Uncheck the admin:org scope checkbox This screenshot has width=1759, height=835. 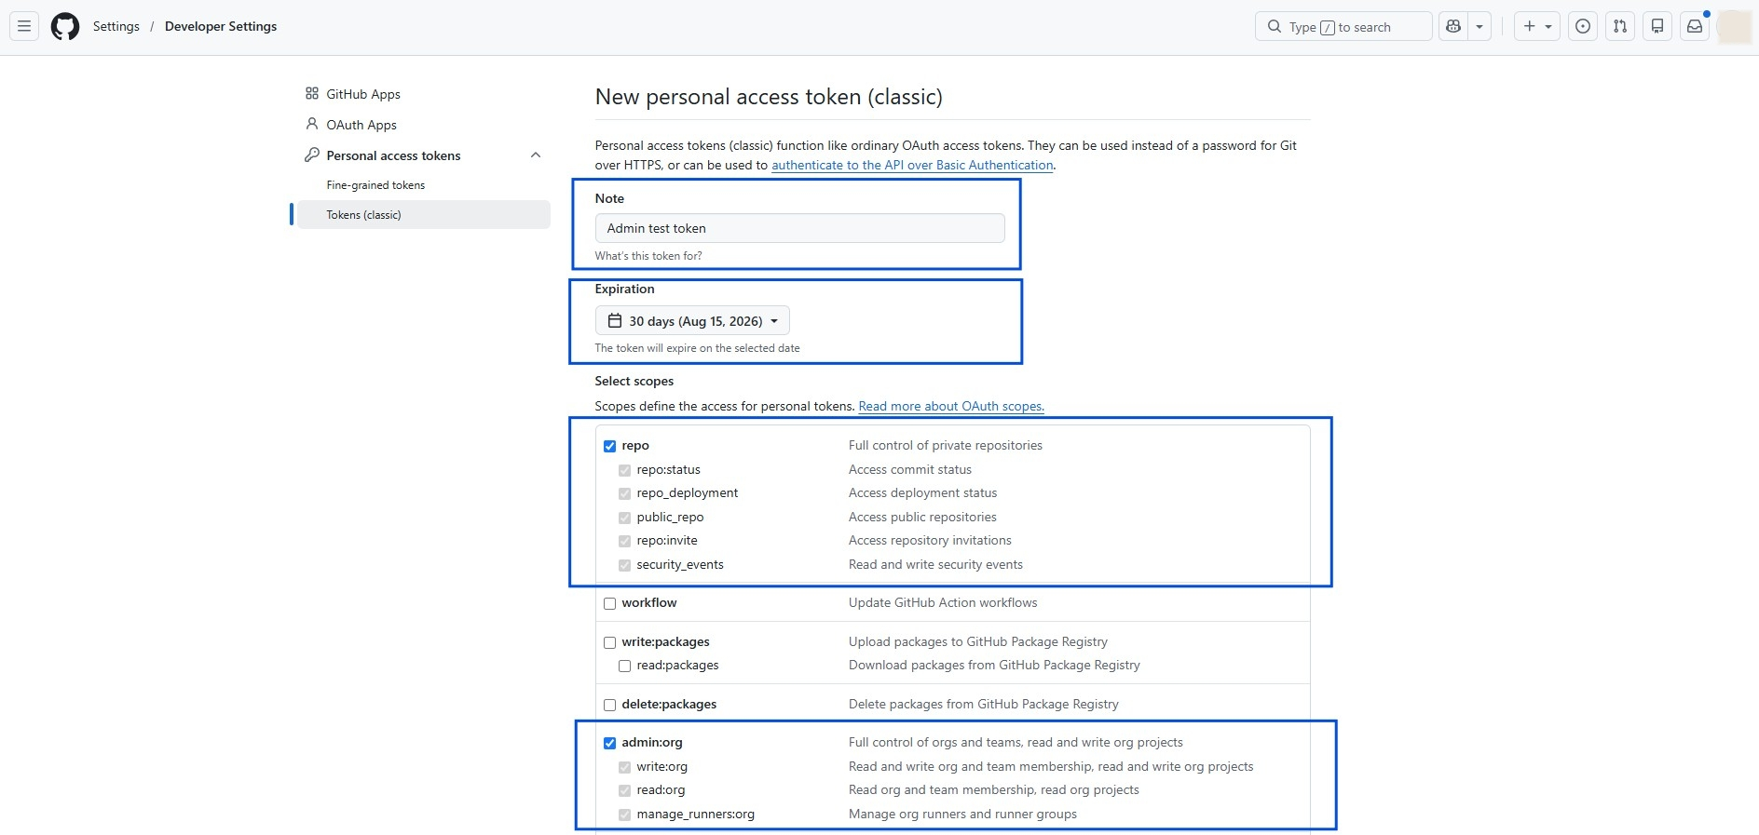coord(609,743)
